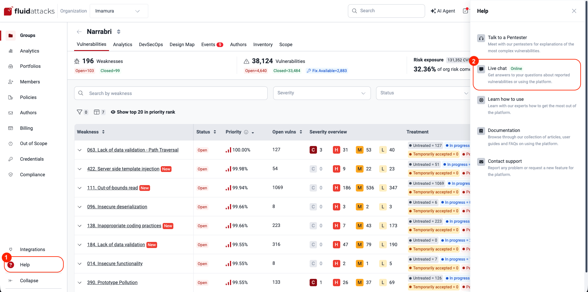Open the Members page from sidebar
Viewport: 588px width, 292px height.
30,82
